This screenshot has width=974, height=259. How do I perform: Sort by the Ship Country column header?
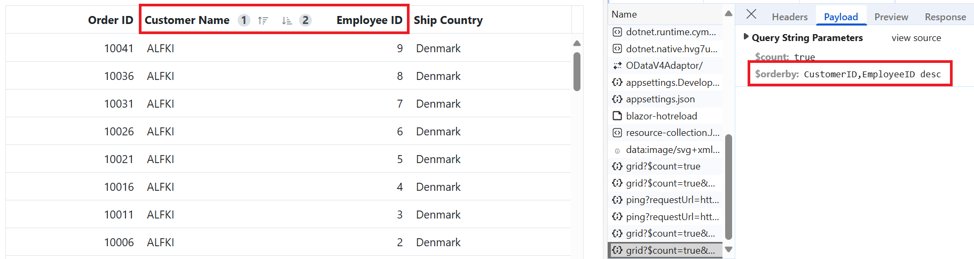point(448,20)
